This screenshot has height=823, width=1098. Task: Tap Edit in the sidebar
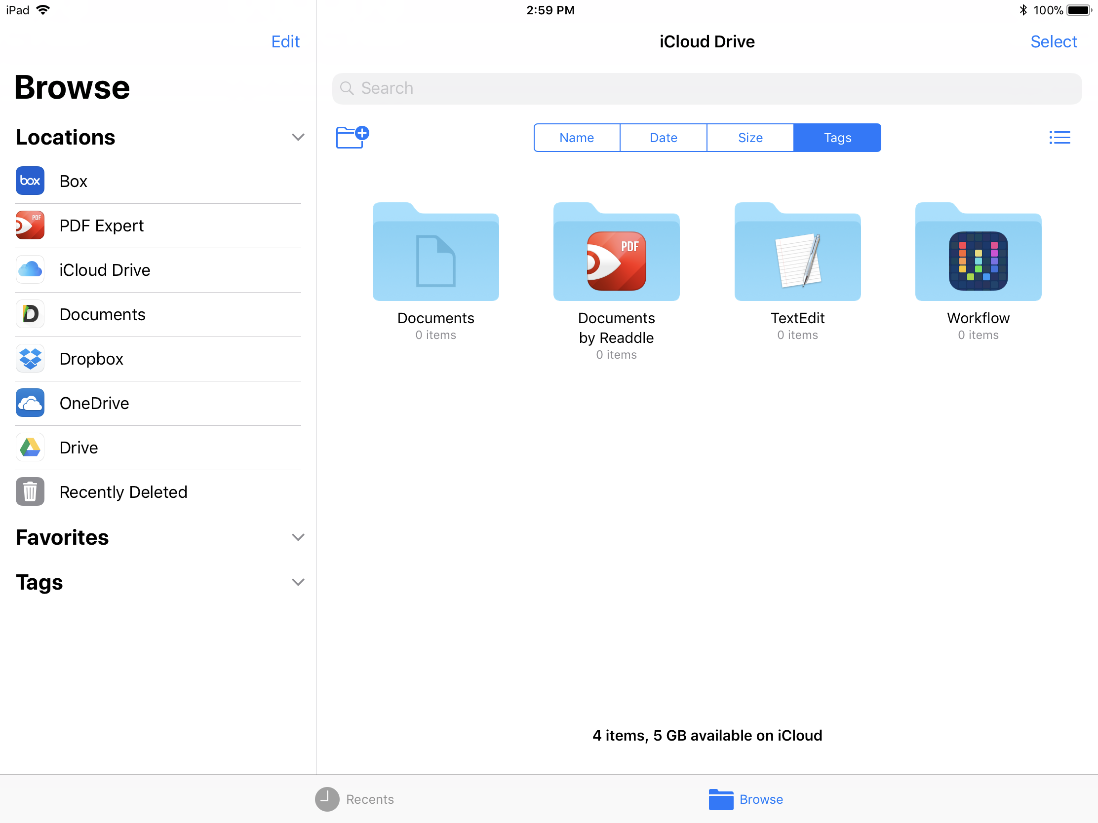pos(285,41)
